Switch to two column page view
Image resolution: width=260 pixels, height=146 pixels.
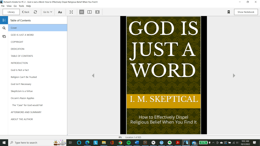[89, 12]
